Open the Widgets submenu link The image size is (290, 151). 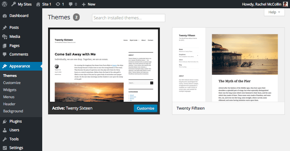pyautogui.click(x=10, y=90)
